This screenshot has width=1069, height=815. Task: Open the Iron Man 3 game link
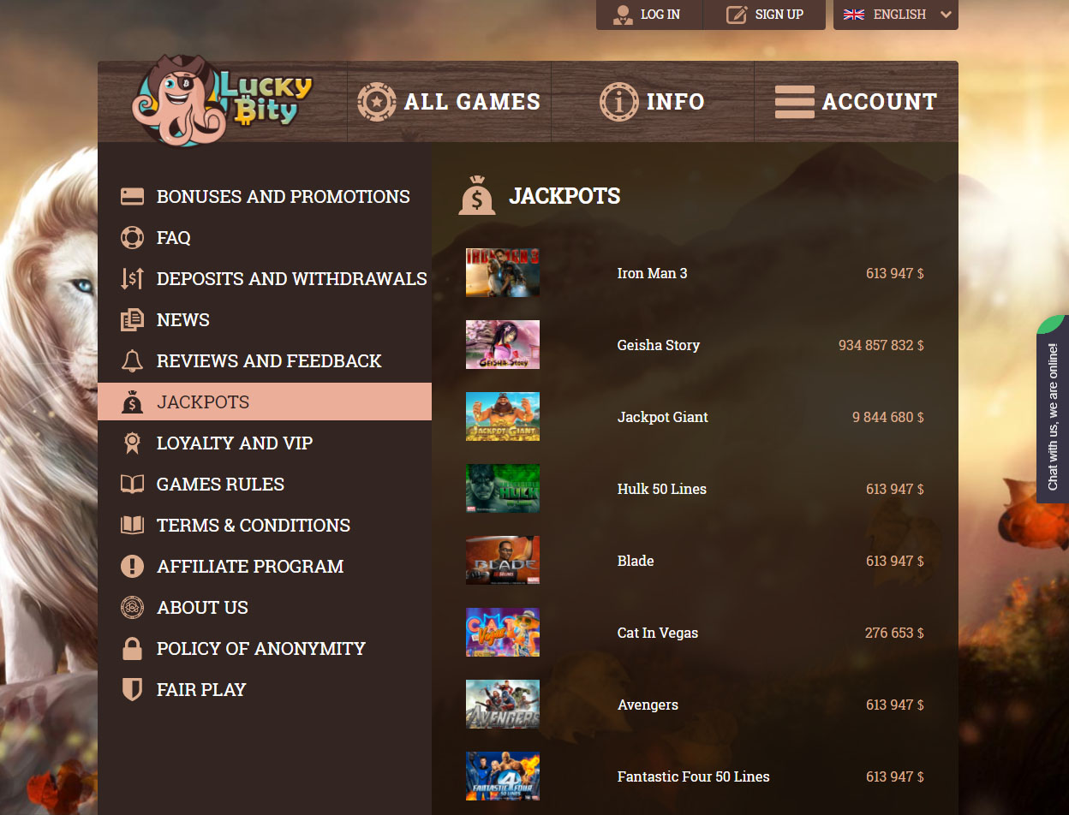(652, 273)
